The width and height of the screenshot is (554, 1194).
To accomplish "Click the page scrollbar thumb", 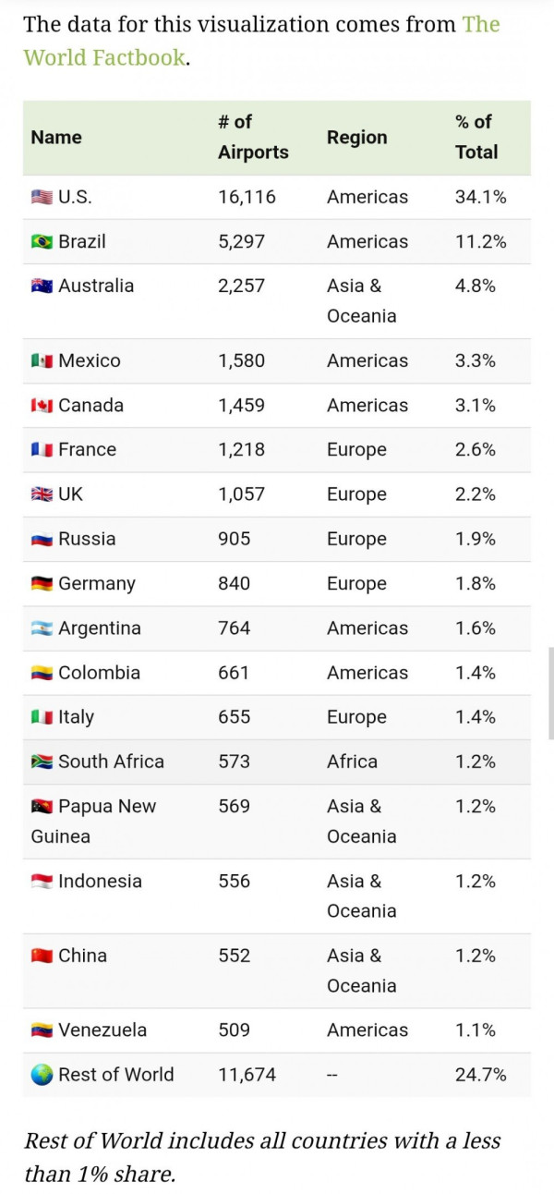I will 550,677.
